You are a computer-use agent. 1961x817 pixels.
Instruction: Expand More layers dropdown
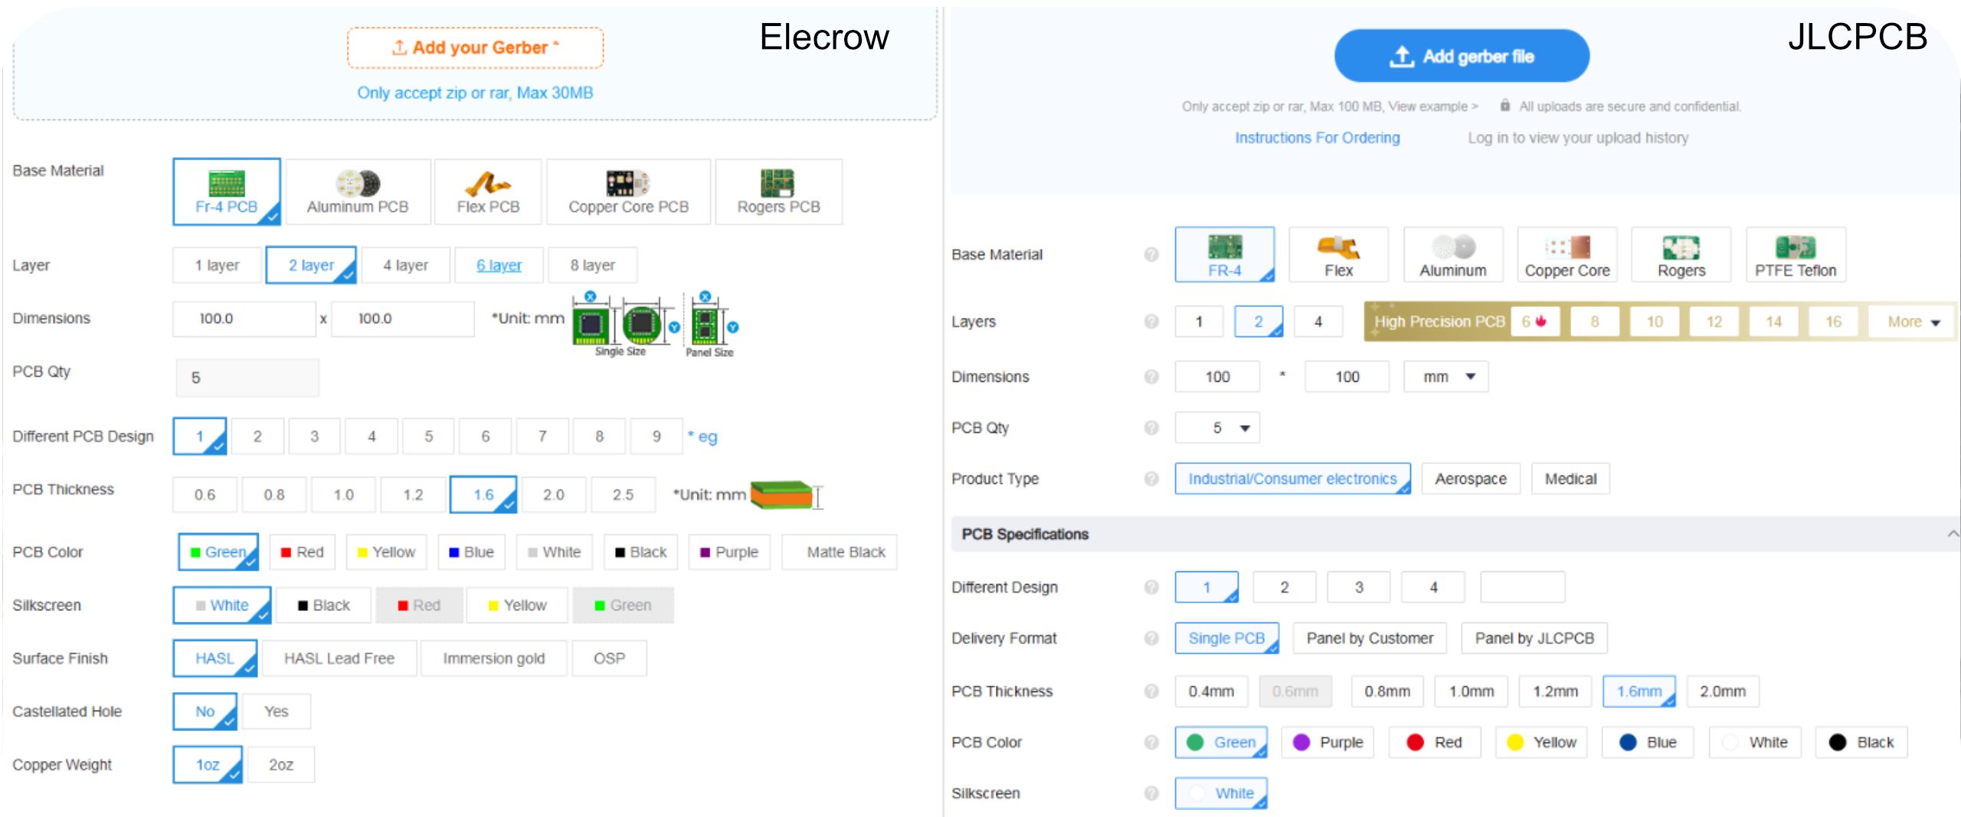coord(1913,322)
